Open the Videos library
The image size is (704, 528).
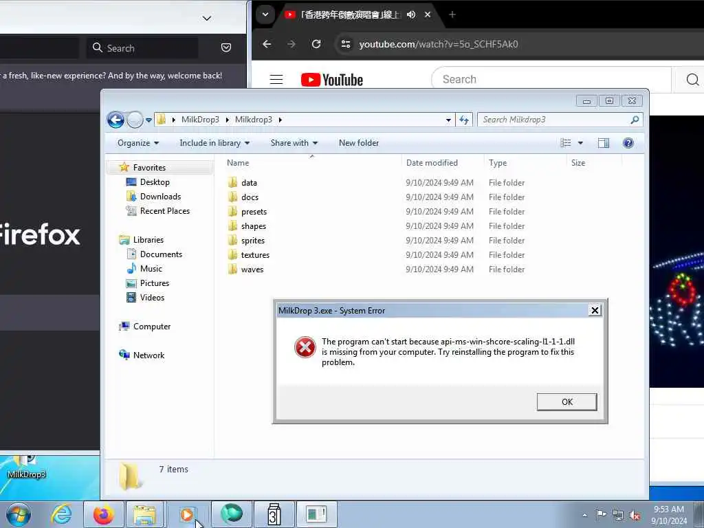(x=152, y=297)
